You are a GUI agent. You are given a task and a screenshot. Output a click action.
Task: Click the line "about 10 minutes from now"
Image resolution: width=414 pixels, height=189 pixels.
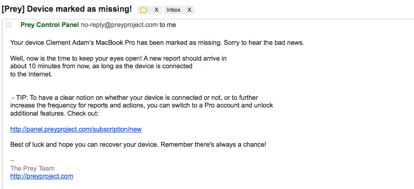101,66
